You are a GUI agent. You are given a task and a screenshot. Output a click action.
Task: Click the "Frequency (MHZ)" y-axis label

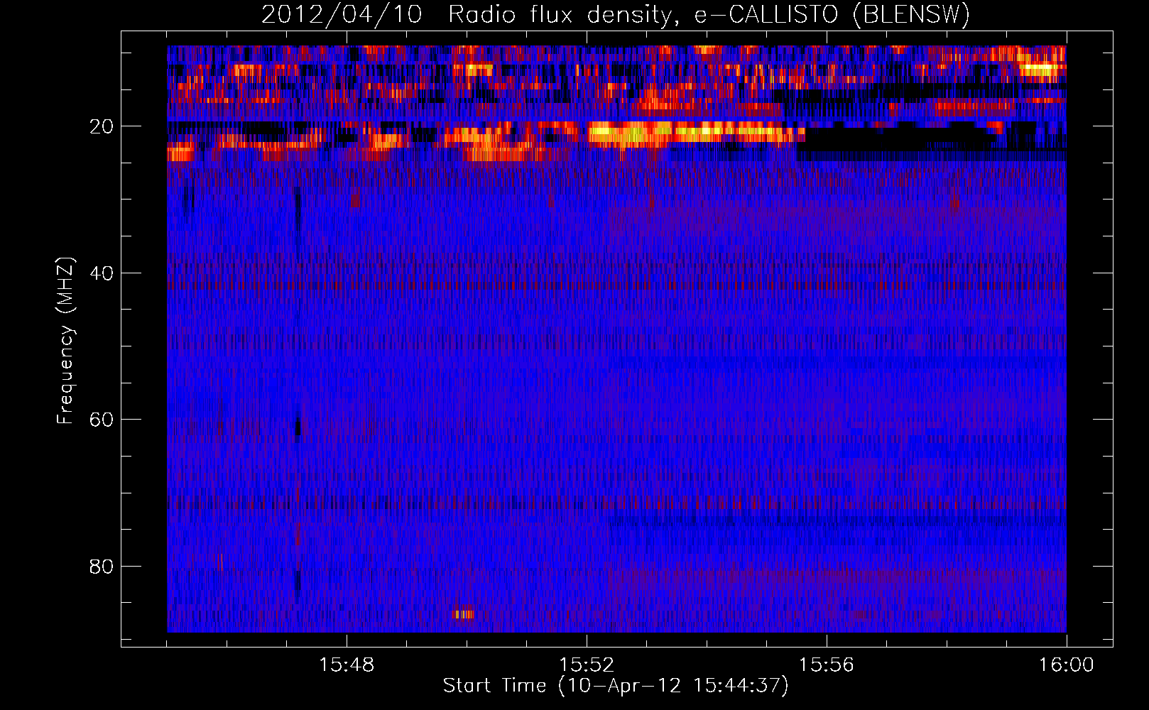click(x=65, y=341)
